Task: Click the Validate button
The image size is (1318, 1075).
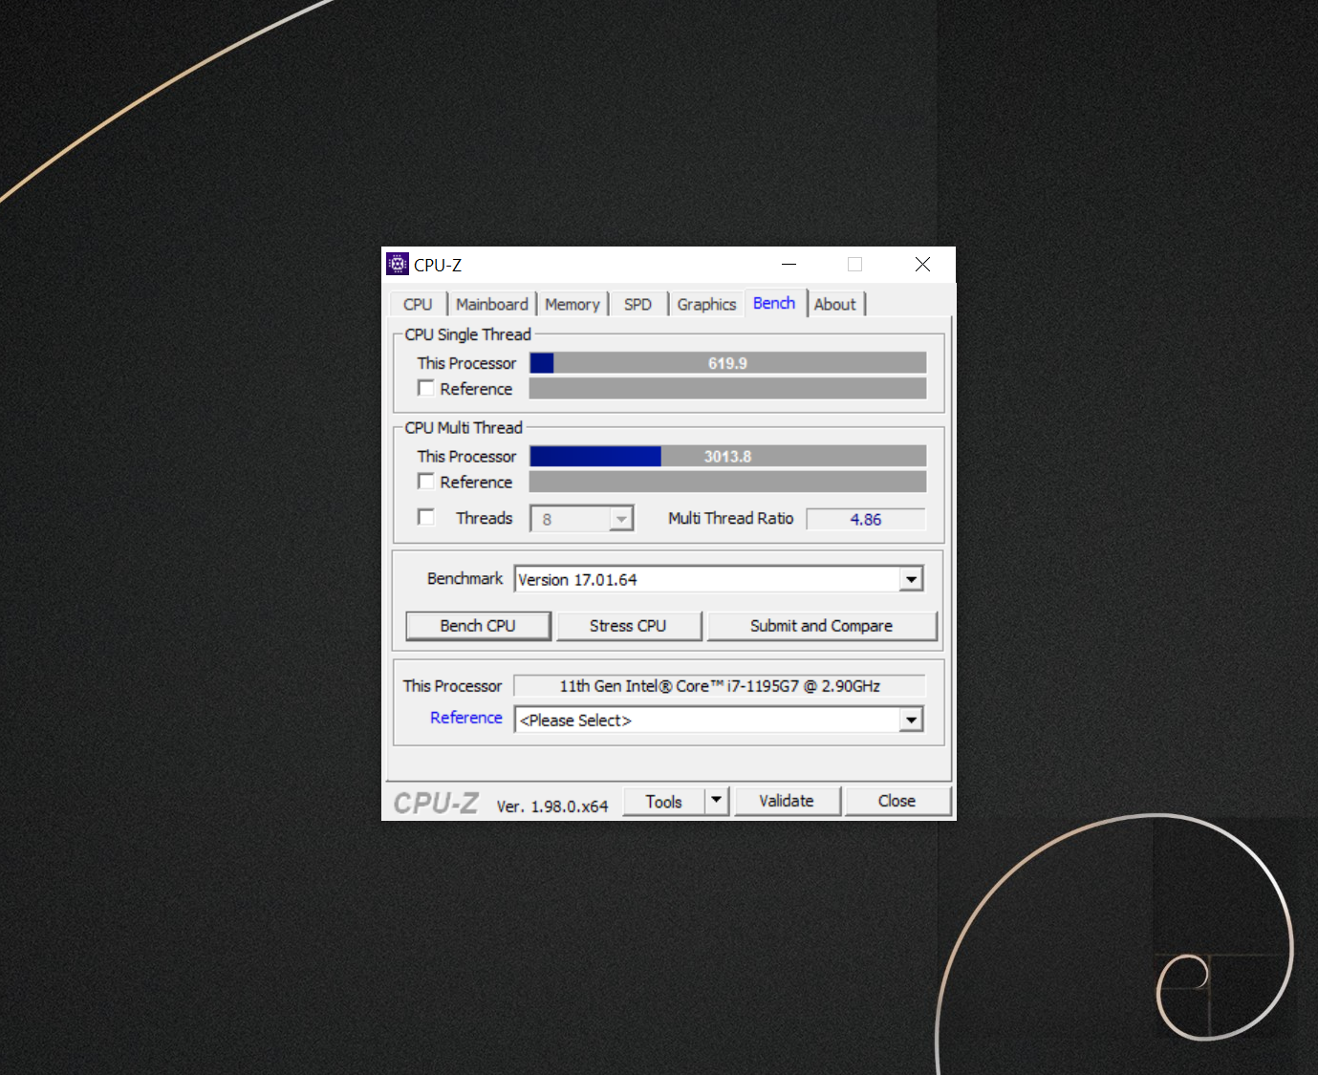Action: click(x=787, y=801)
